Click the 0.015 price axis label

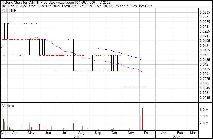point(204,55)
